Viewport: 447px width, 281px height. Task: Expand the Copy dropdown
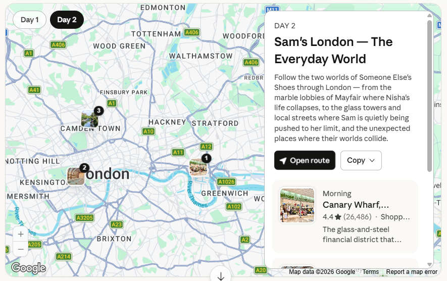click(x=361, y=160)
